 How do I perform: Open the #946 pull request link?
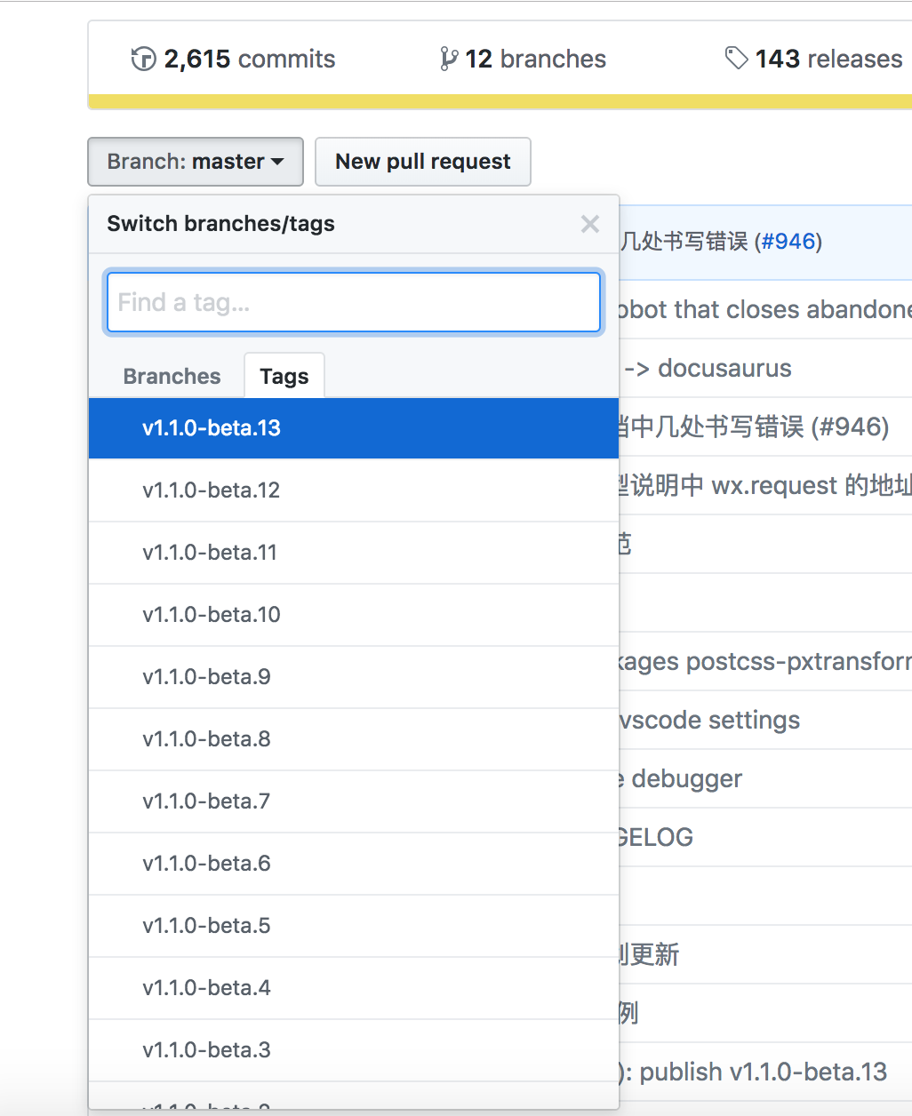[788, 242]
